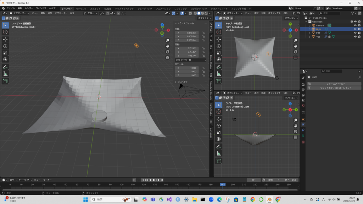Click the zoom magnifier in main viewport
This screenshot has height=204, width=363.
(167, 40)
